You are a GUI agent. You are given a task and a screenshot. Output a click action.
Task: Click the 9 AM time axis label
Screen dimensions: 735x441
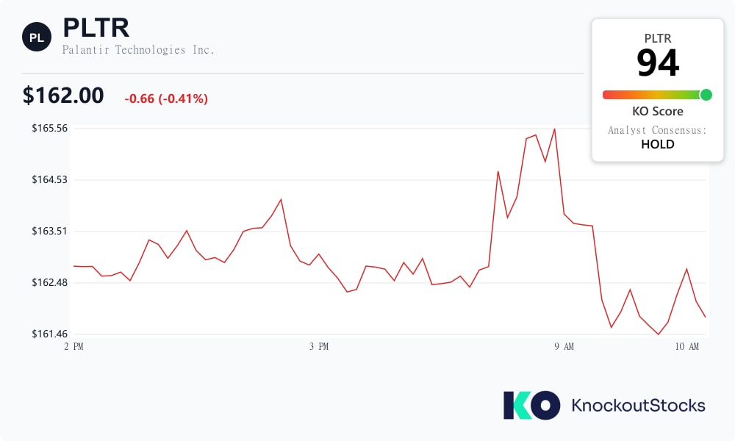[x=564, y=346]
